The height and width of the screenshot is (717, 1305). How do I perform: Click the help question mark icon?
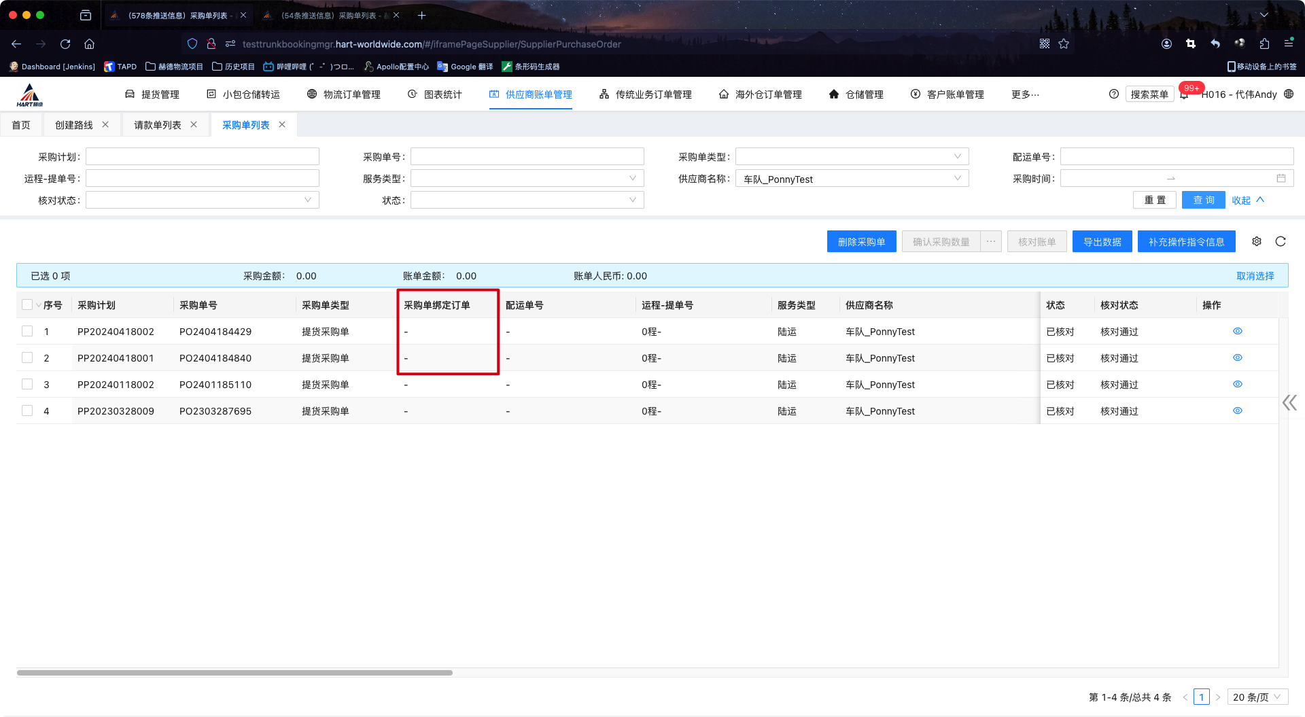tap(1113, 94)
